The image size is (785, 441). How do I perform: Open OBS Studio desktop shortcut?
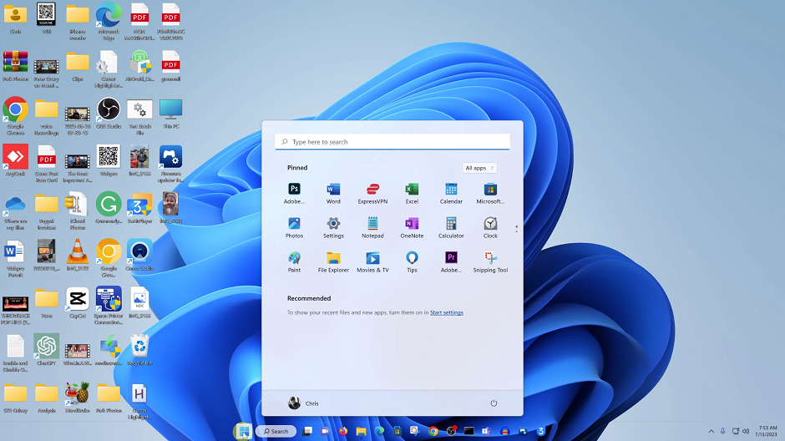coord(109,110)
